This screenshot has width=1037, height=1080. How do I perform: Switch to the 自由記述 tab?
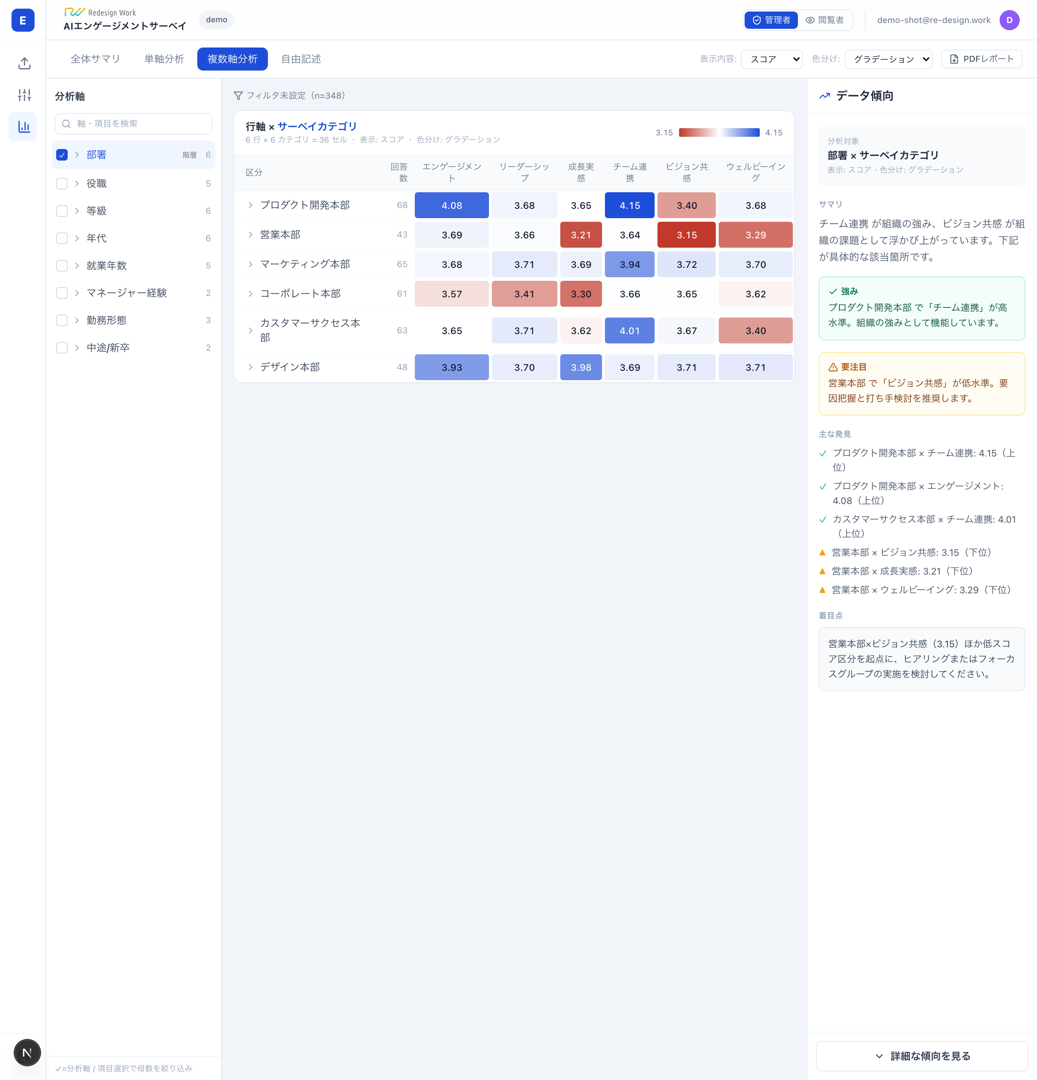click(x=301, y=59)
